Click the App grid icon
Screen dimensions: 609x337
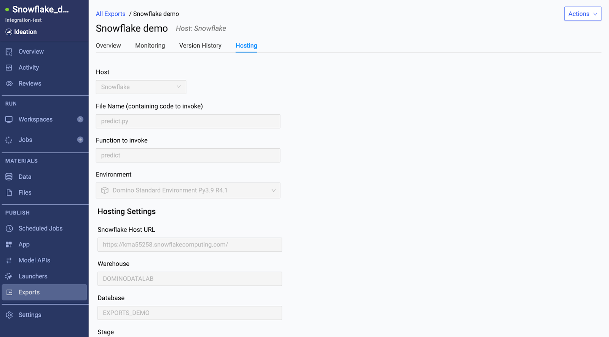[x=9, y=245]
